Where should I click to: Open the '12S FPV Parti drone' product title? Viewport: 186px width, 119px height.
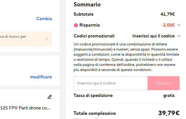[x=25, y=108]
